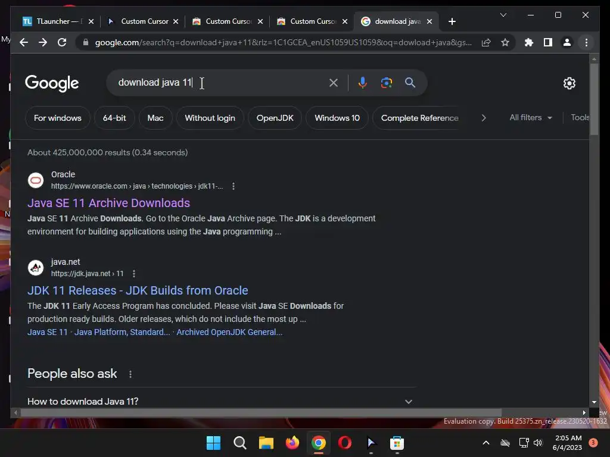Open volume control in tray
Viewport: 610px width, 457px height.
point(538,443)
